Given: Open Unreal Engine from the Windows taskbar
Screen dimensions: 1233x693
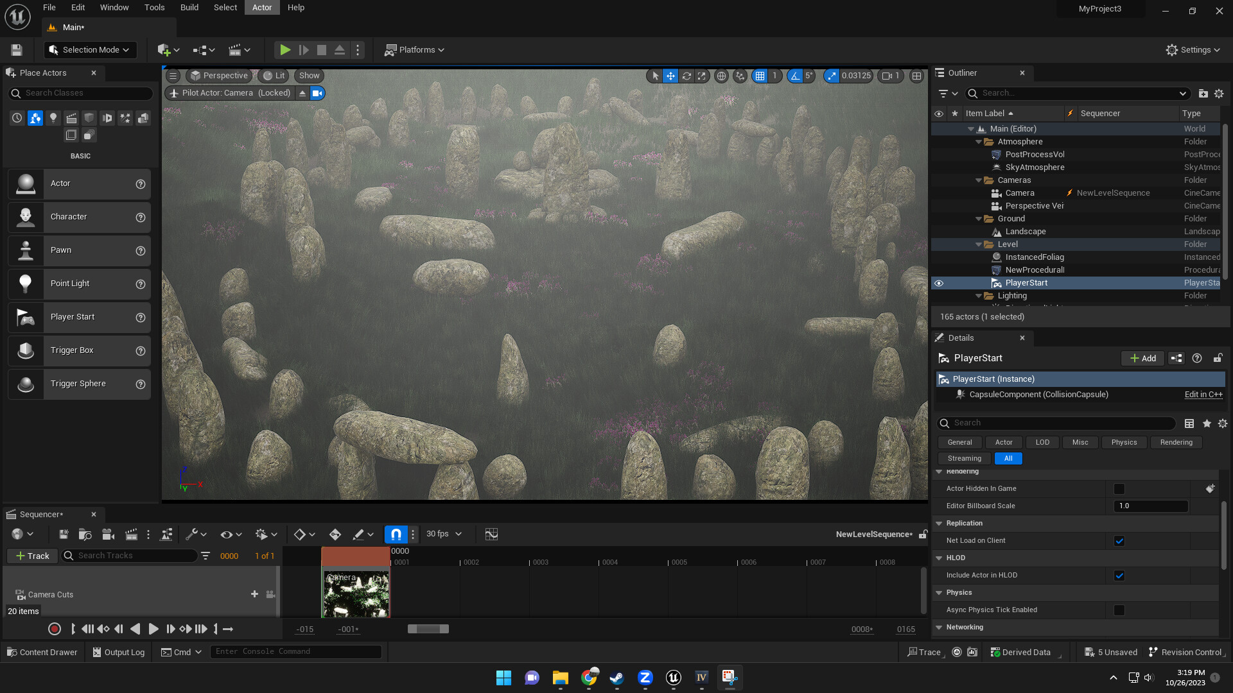Looking at the screenshot, I should pos(673,678).
